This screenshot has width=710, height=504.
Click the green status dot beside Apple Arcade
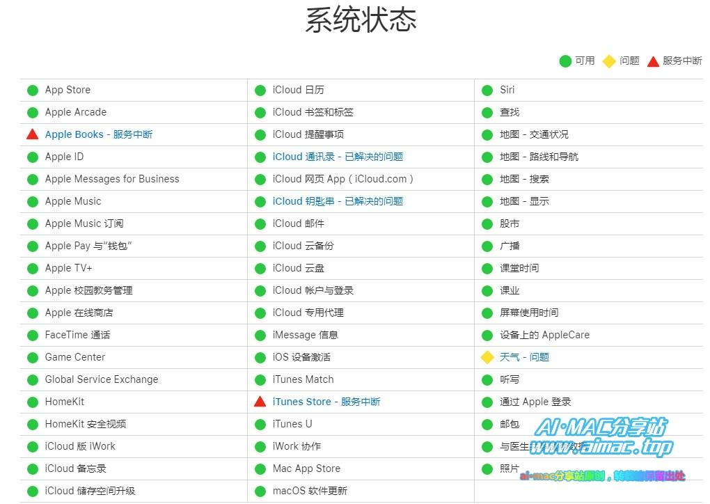coord(33,112)
